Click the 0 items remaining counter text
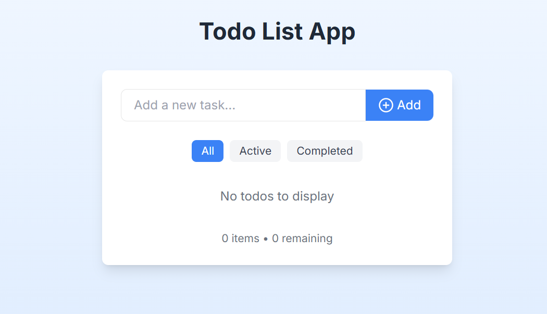547x314 pixels. [x=277, y=238]
